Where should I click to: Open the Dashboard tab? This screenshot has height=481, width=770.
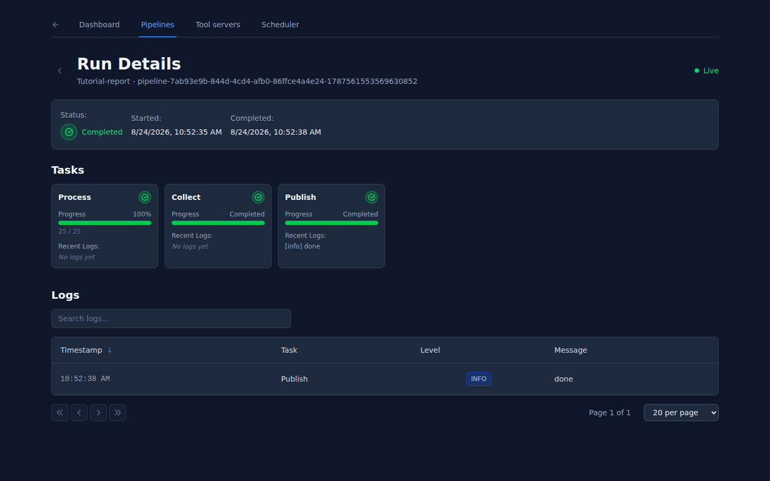coord(99,25)
